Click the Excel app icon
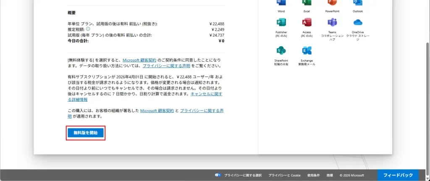This screenshot has height=181, width=430. pos(307,3)
